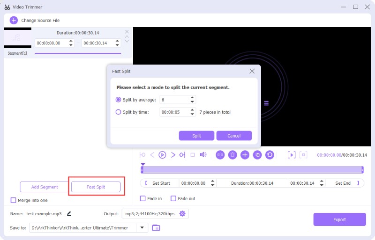Click the split segment round icon
This screenshot has height=240, width=375.
pos(220,155)
